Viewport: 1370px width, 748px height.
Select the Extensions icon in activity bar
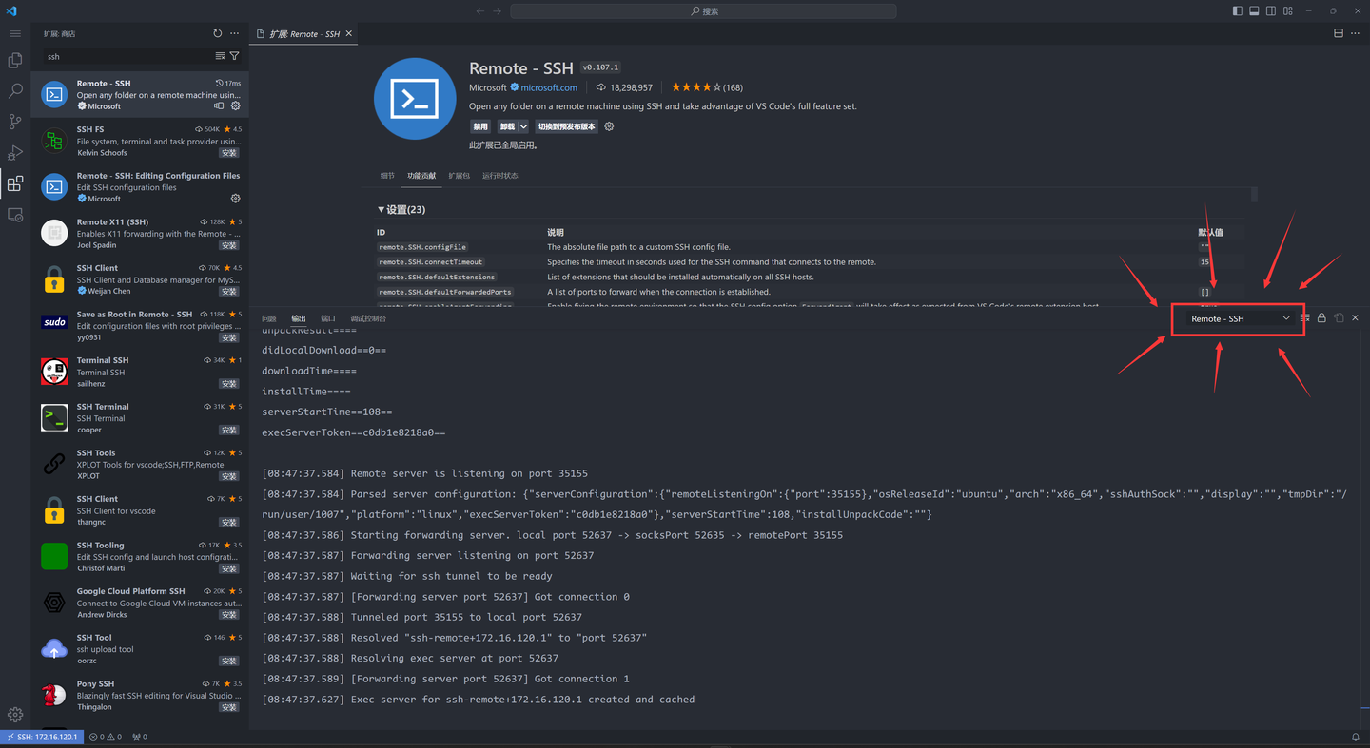click(14, 183)
